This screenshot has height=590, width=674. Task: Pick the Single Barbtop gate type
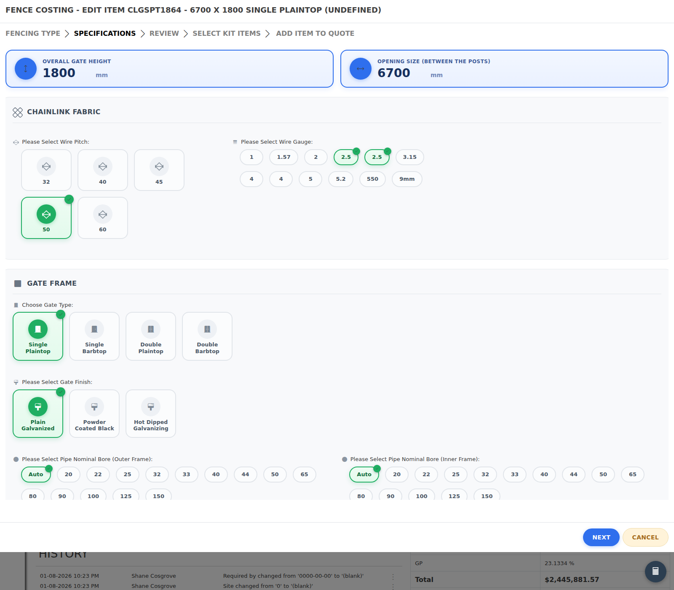point(94,336)
